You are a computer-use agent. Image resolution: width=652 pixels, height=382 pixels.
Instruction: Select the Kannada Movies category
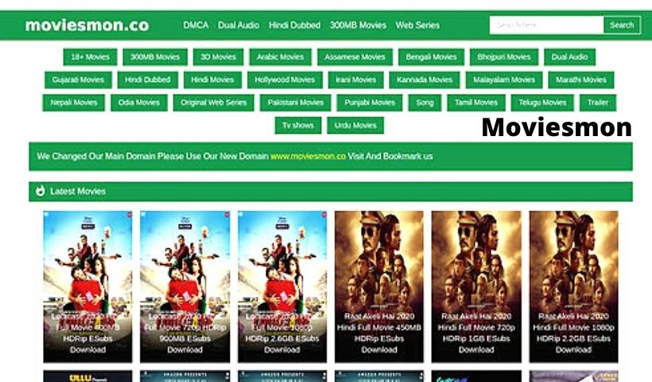[x=425, y=80]
